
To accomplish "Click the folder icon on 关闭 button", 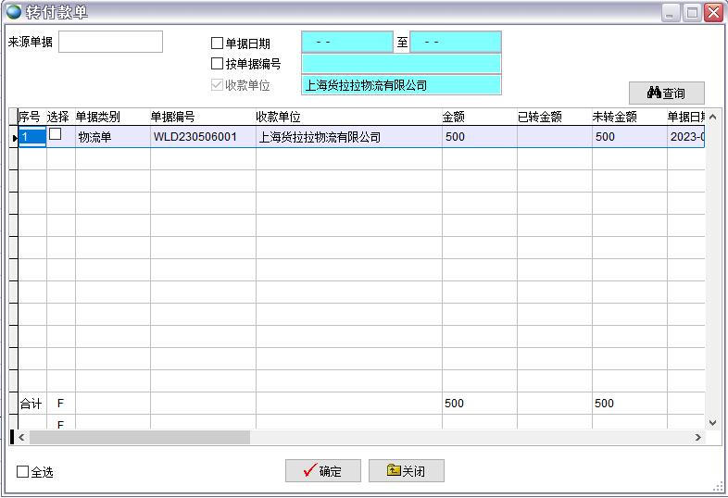I will click(394, 471).
